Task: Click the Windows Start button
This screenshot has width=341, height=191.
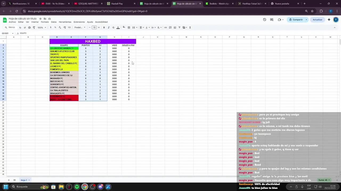Action: 6,187
